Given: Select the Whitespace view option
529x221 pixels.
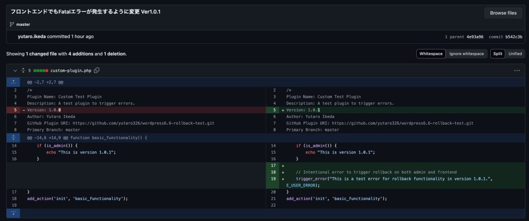Looking at the screenshot, I should 431,54.
